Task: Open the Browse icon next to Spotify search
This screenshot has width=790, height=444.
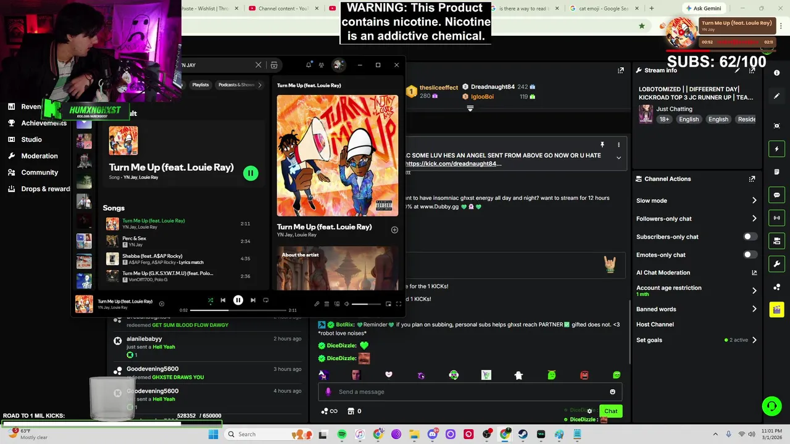Action: coord(274,65)
